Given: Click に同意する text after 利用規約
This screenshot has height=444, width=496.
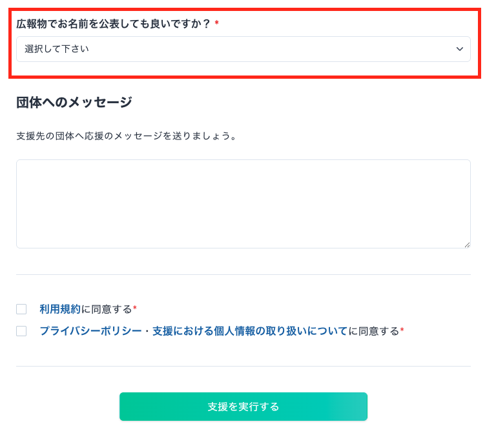Looking at the screenshot, I should [107, 309].
